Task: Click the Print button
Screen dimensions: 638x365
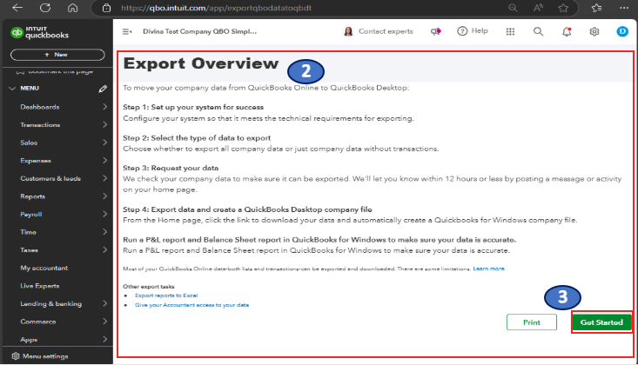Action: coord(532,322)
